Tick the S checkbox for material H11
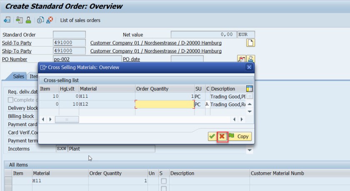350x191 pixels. click(x=164, y=181)
